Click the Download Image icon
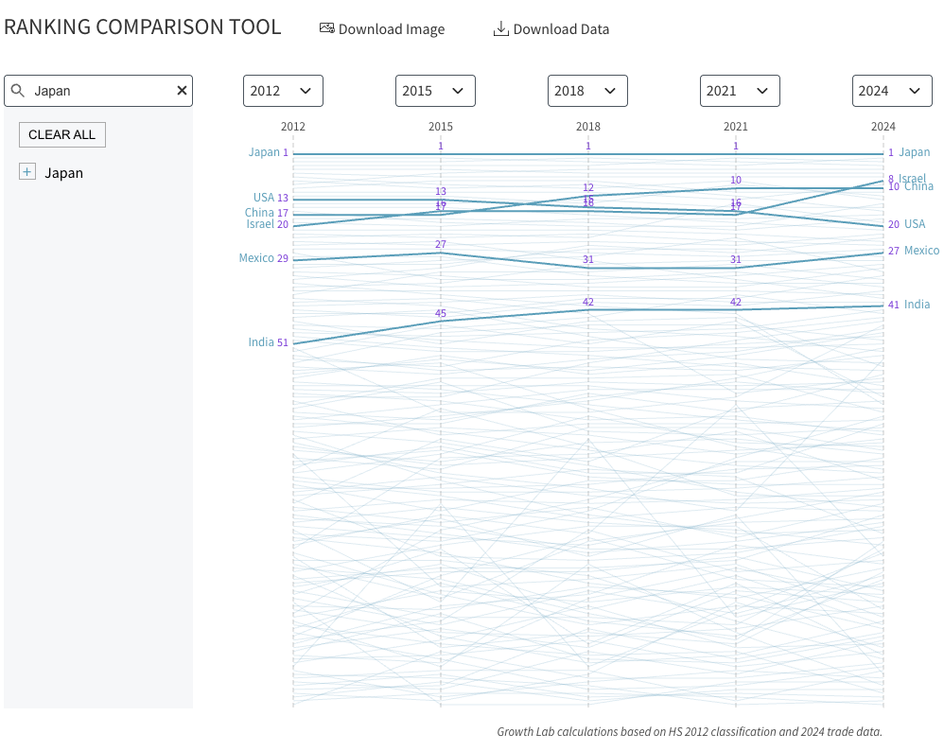This screenshot has width=944, height=751. [327, 28]
